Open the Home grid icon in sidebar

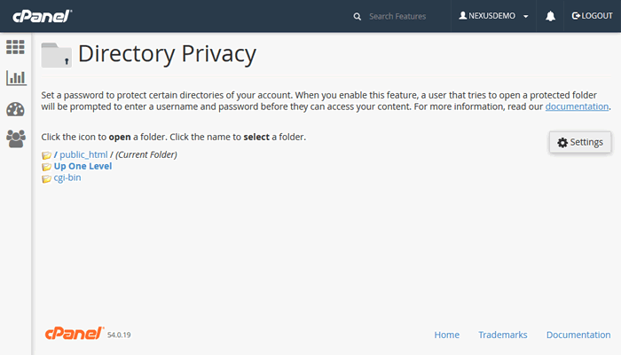tap(15, 47)
